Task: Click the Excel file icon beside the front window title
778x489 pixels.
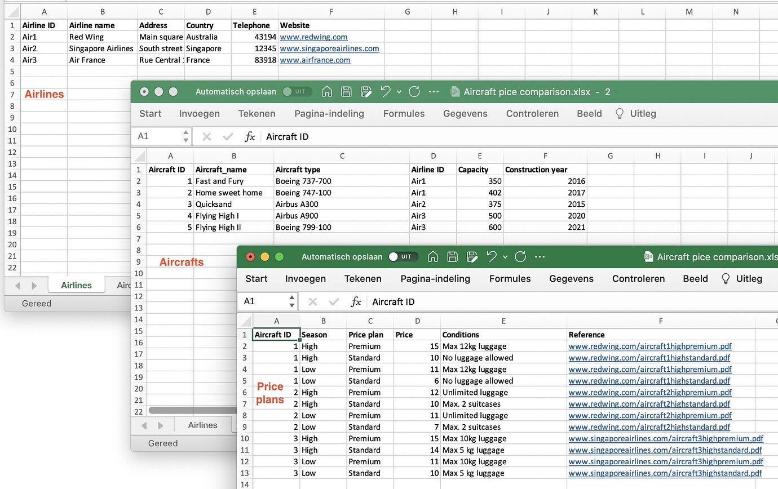Action: [648, 257]
